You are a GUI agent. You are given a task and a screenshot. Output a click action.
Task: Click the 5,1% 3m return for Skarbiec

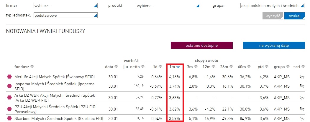click(x=193, y=118)
